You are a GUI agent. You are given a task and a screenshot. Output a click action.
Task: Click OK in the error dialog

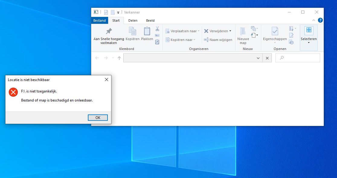[x=98, y=117]
